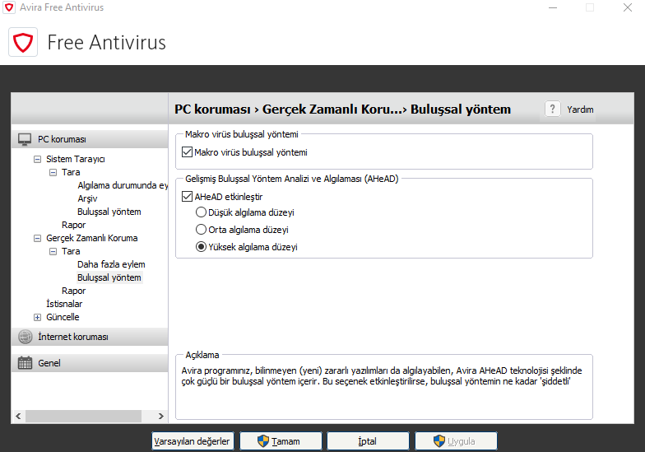Collapse Tara node under Gerçek Zamanlı Koruma
This screenshot has width=645, height=452.
click(53, 252)
